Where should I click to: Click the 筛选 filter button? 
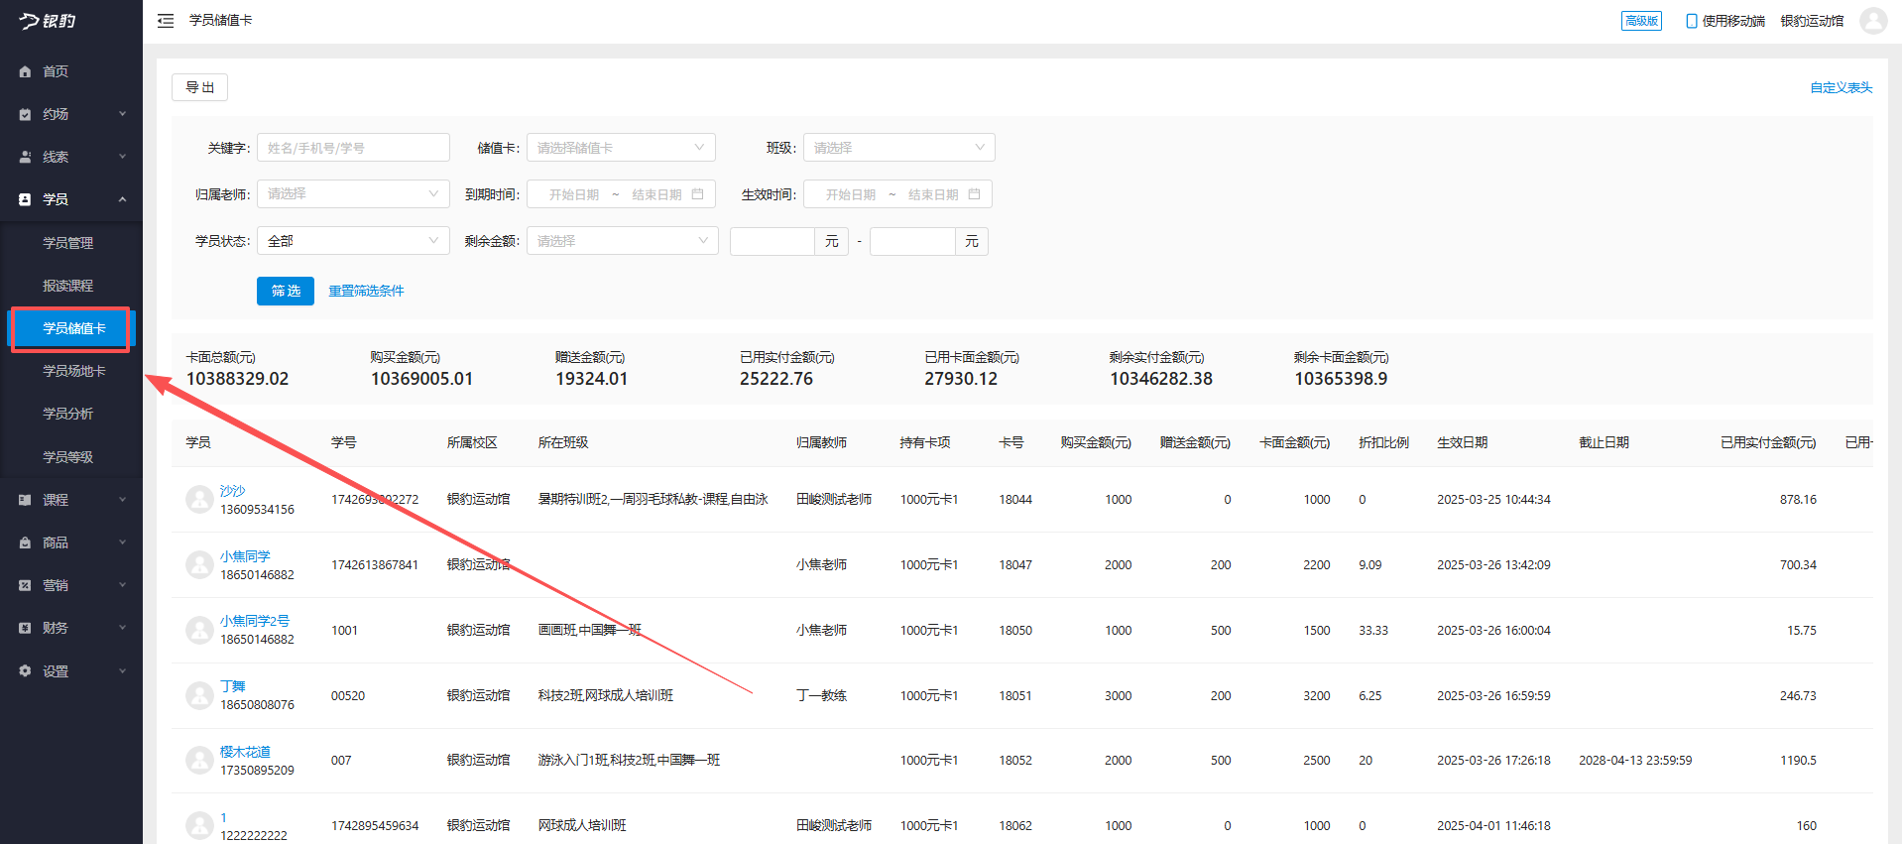click(286, 291)
